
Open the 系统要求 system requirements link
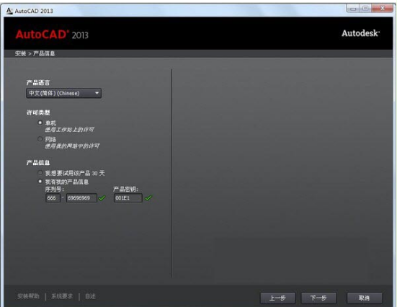click(62, 296)
